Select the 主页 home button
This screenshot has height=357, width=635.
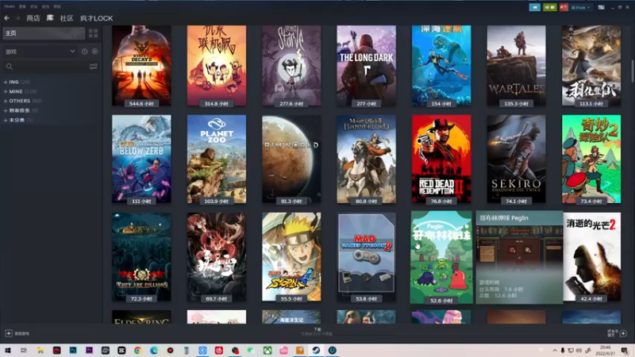coord(44,33)
